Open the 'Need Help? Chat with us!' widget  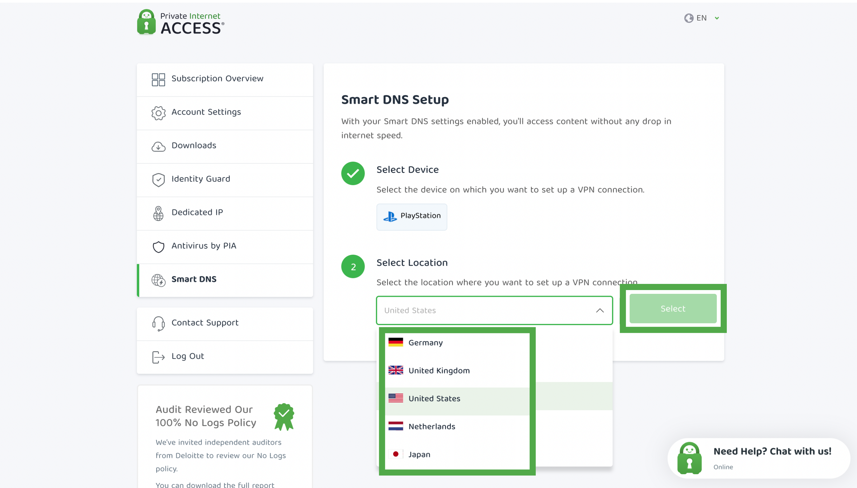tap(758, 458)
